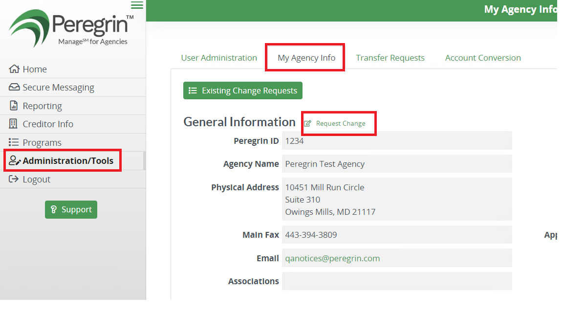Click the empty Associations field
The image size is (563, 317).
[x=397, y=281]
